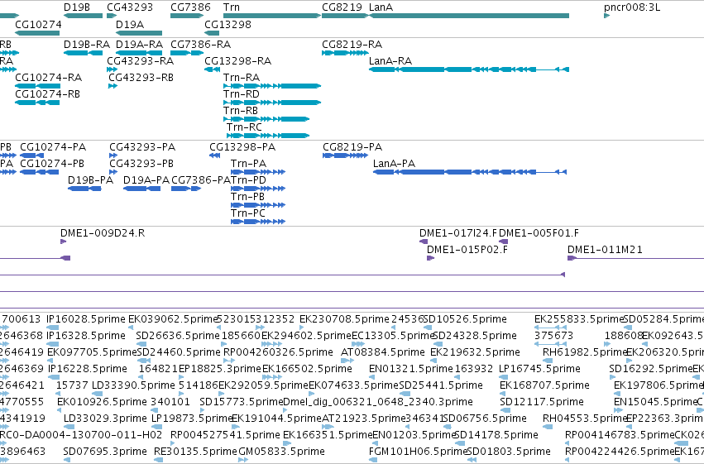704x464 pixels.
Task: Select the IP16328.5prime EST
Action: pyautogui.click(x=53, y=344)
